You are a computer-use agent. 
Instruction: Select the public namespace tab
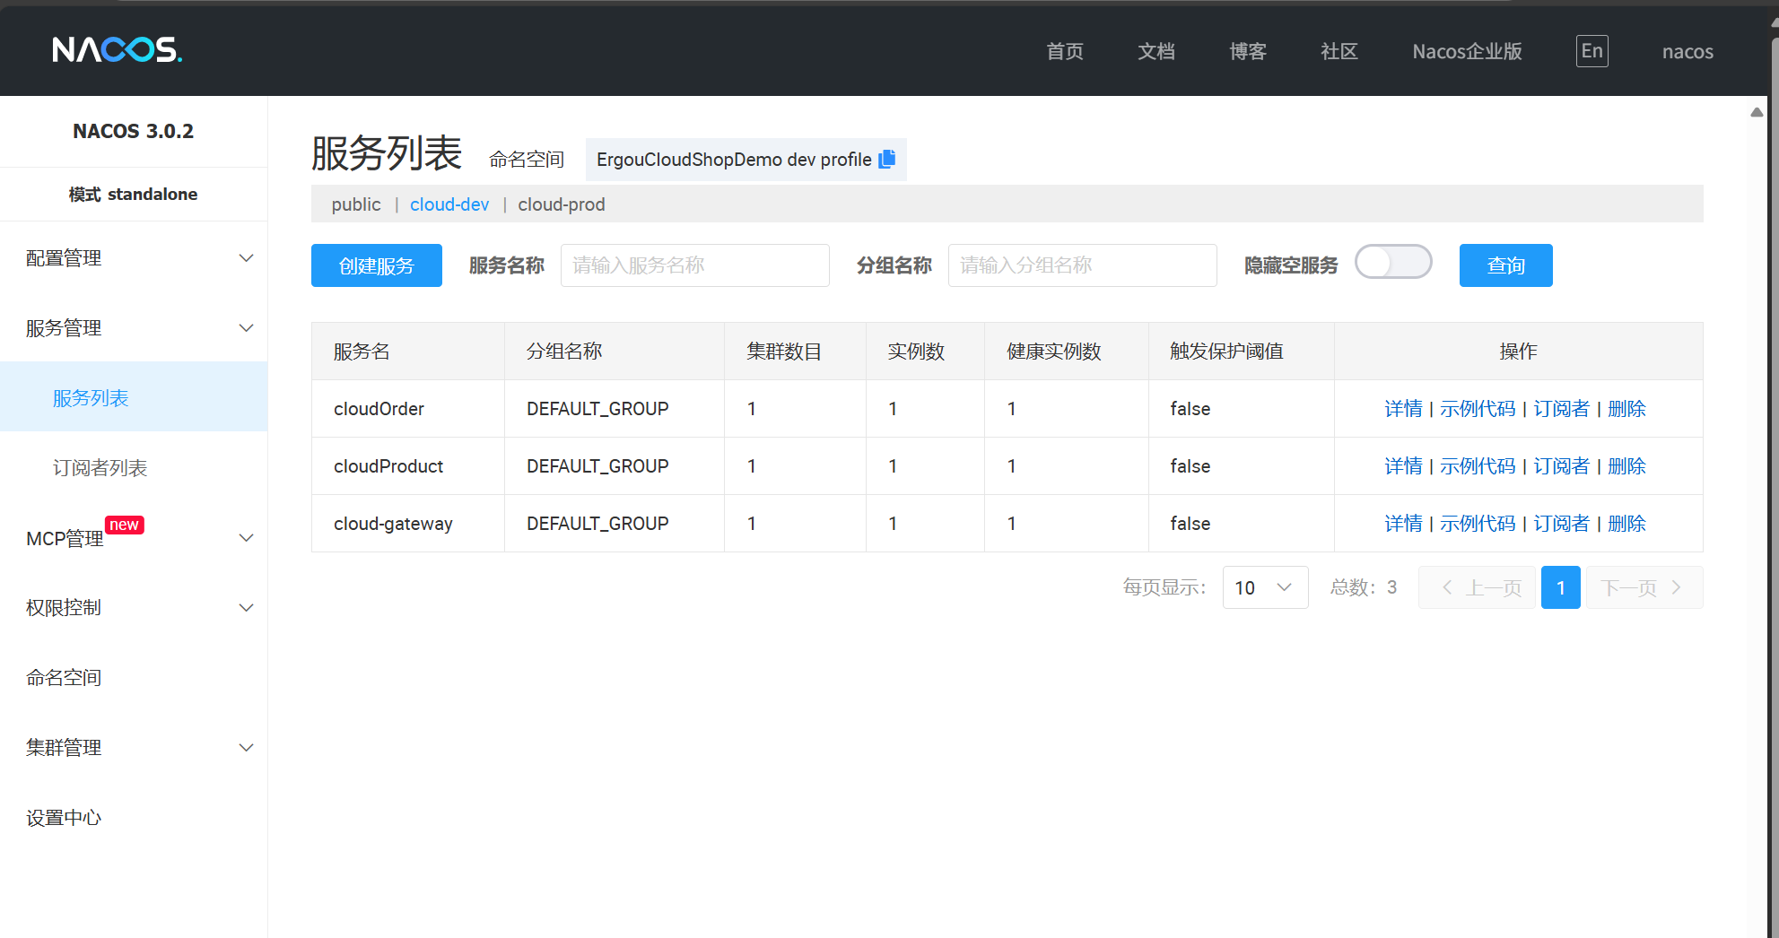(356, 204)
